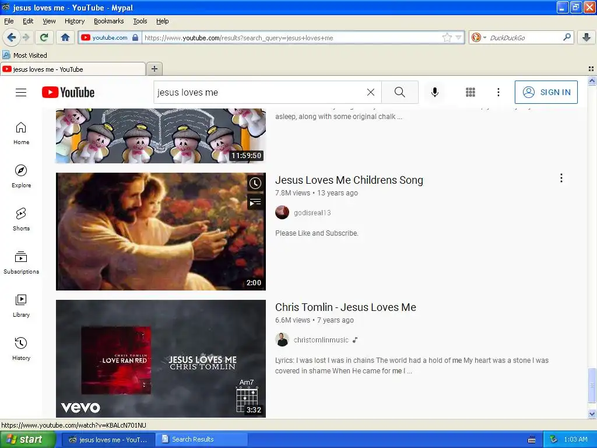Click the Watch Later clock icon on thumbnail

point(255,183)
